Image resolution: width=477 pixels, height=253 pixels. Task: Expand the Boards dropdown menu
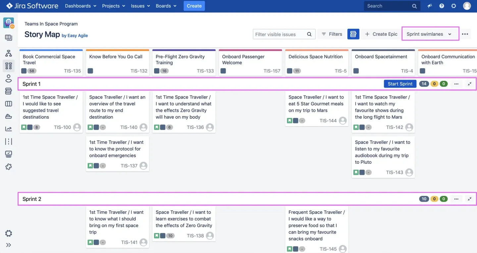(x=166, y=6)
